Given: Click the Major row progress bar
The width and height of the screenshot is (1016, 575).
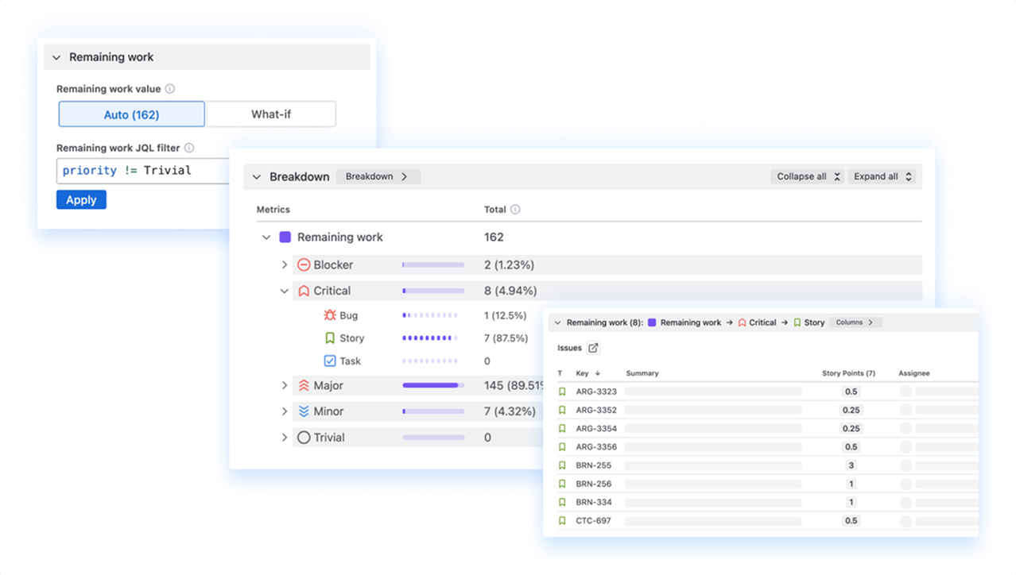Looking at the screenshot, I should [x=433, y=386].
